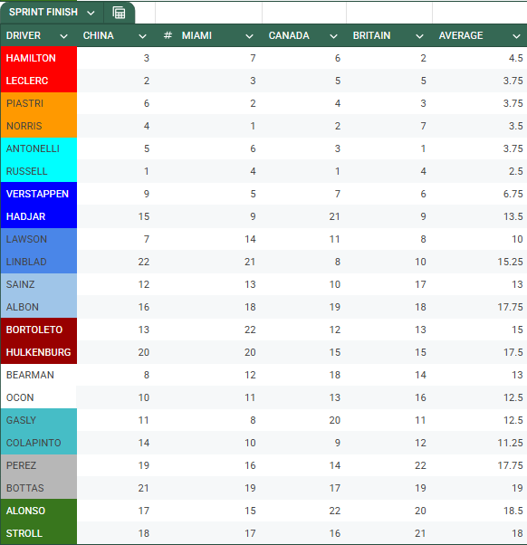
Task: Click Bortoleto's Miami value 22
Action: [250, 330]
